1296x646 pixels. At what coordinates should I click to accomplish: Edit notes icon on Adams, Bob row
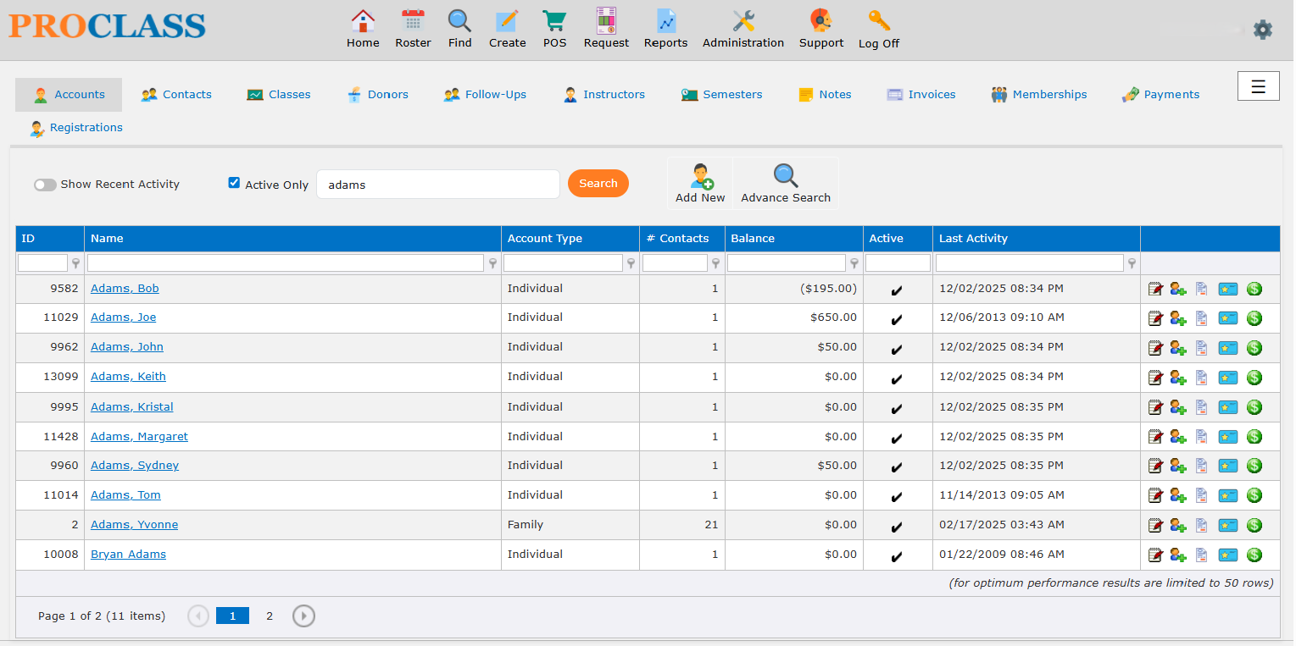[x=1155, y=288]
